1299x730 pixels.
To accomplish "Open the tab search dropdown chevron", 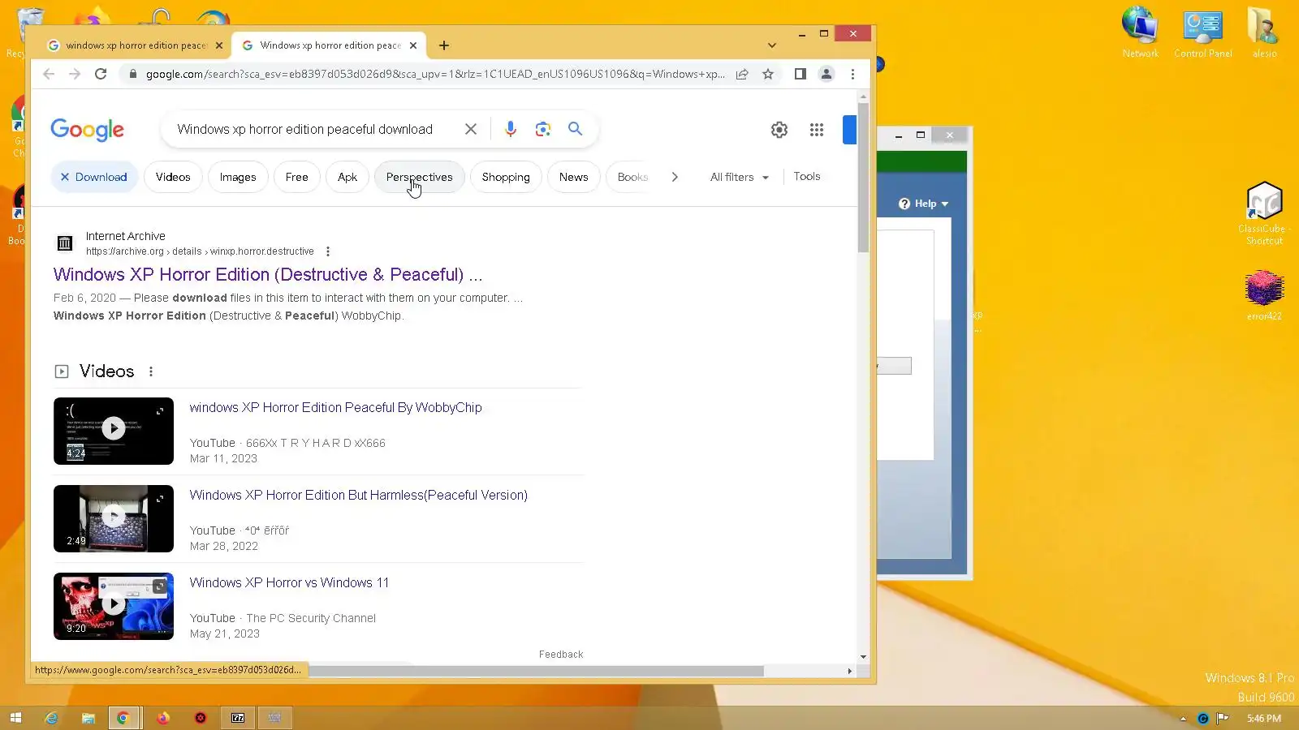I will 772,45.
